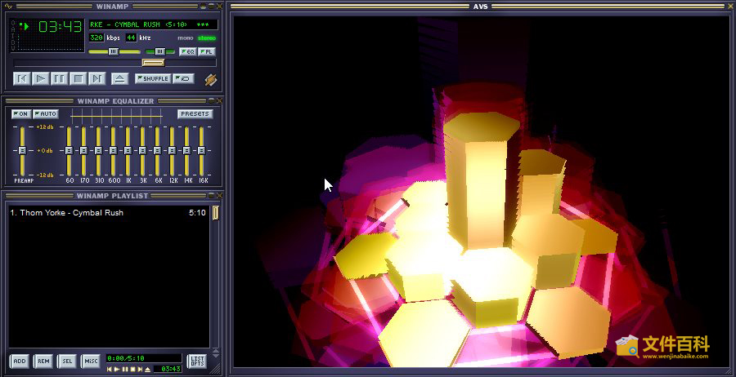736x377 pixels.
Task: Click the PREAMP slider knob
Action: point(21,150)
